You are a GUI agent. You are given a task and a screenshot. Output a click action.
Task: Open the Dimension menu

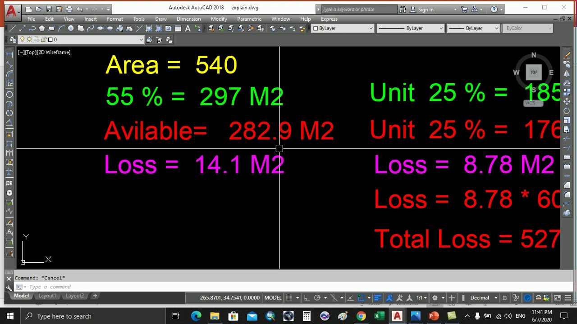pyautogui.click(x=189, y=19)
